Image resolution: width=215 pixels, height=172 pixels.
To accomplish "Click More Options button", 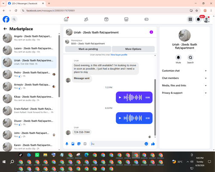I will coord(133,49).
